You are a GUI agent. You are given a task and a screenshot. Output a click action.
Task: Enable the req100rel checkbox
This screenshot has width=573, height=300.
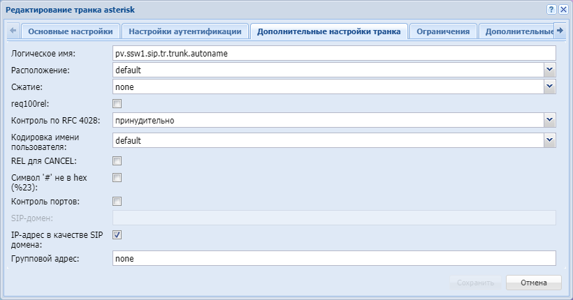pos(117,104)
